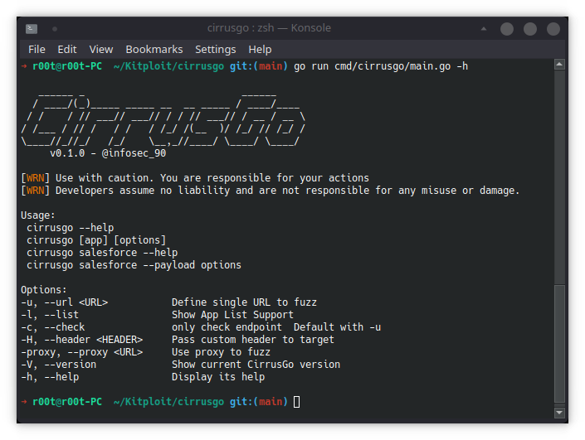585x440 pixels.
Task: Click the '-c, --check' option
Action: (52, 327)
